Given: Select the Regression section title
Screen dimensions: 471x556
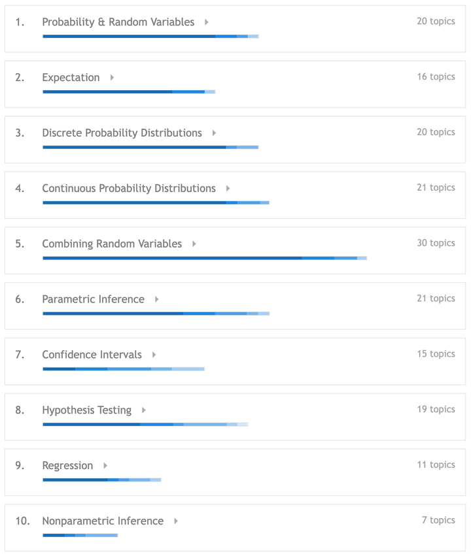Looking at the screenshot, I should [x=67, y=466].
